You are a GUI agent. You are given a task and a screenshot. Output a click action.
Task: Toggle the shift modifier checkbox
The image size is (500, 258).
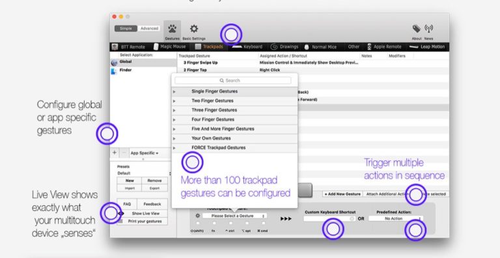coord(198,223)
